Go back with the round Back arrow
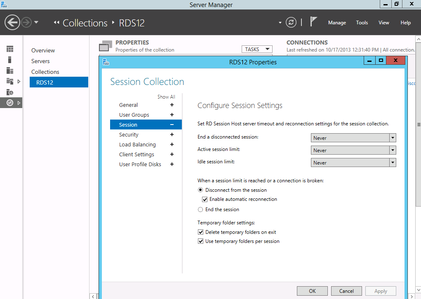The height and width of the screenshot is (299, 421). (x=12, y=22)
